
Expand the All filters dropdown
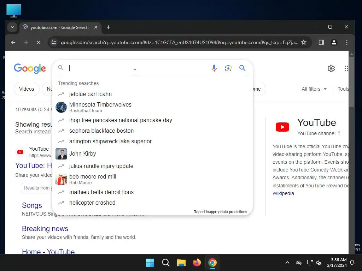[314, 89]
